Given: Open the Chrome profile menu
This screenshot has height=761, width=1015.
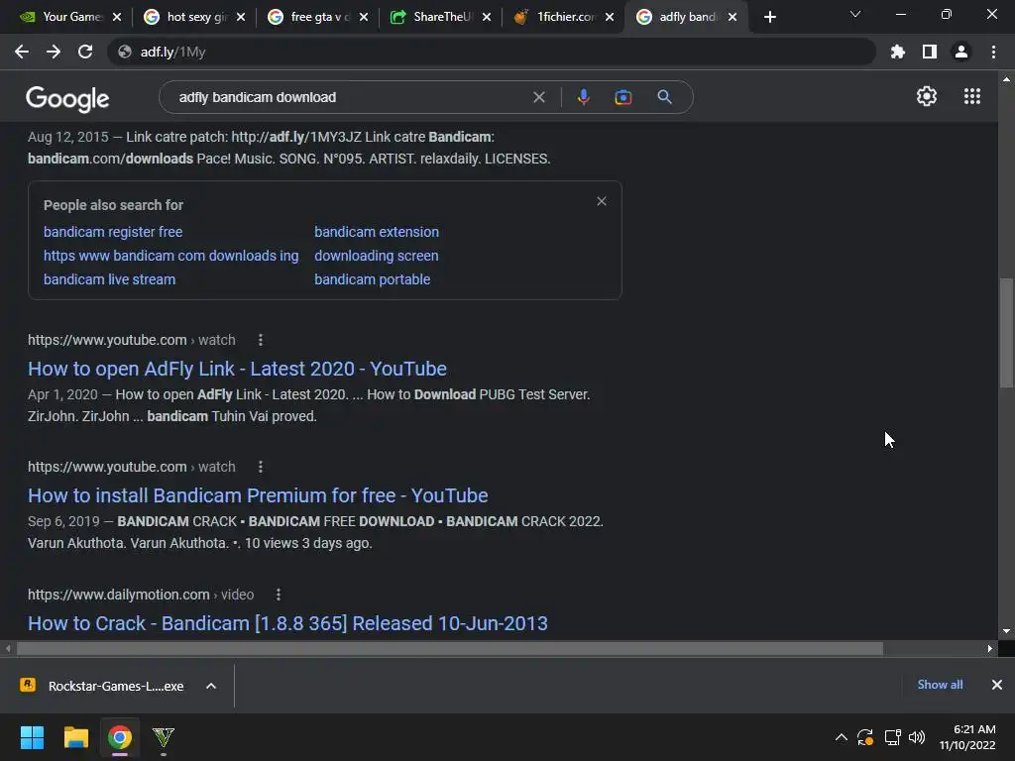Looking at the screenshot, I should (960, 52).
